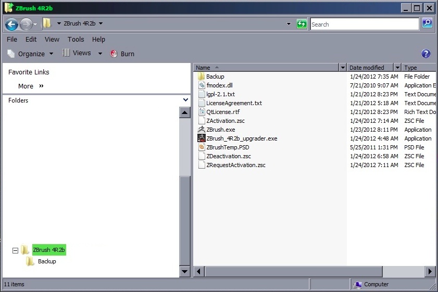Image resolution: width=438 pixels, height=292 pixels.
Task: Click Computer icon in status bar
Action: click(357, 285)
